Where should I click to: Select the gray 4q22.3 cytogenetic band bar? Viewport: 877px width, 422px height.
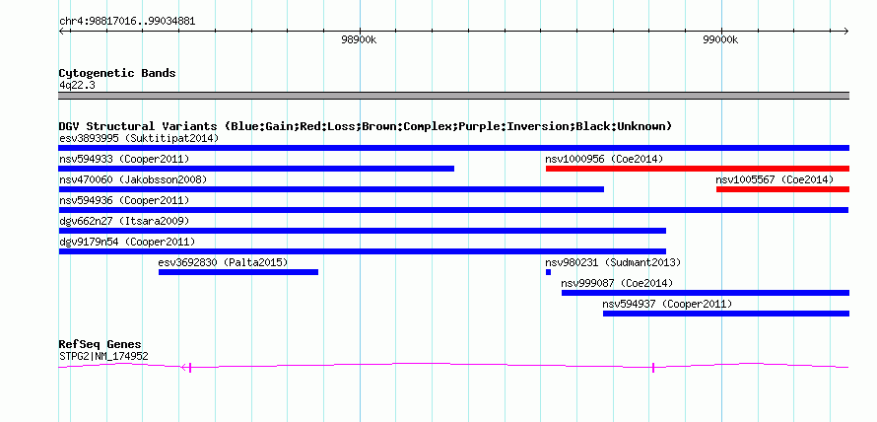(x=453, y=96)
